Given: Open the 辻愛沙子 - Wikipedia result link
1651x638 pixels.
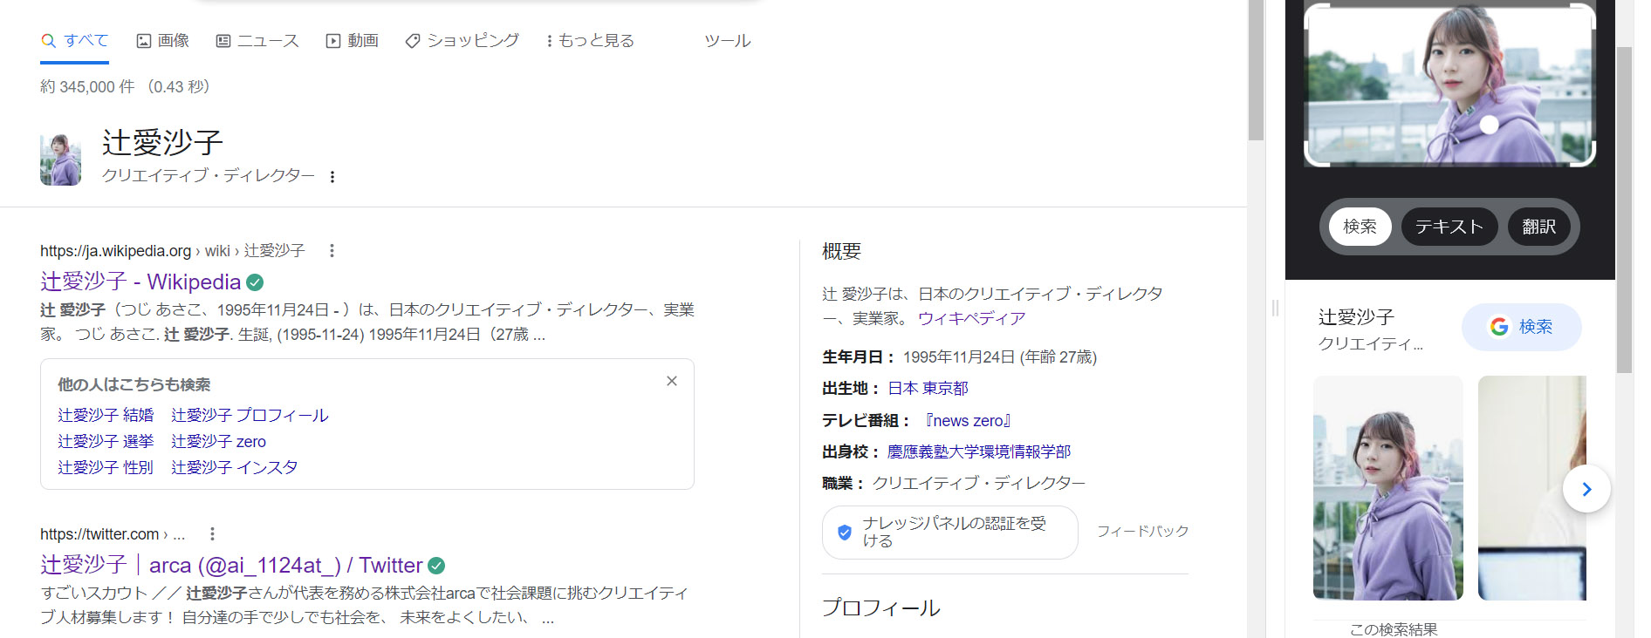Looking at the screenshot, I should [x=140, y=282].
